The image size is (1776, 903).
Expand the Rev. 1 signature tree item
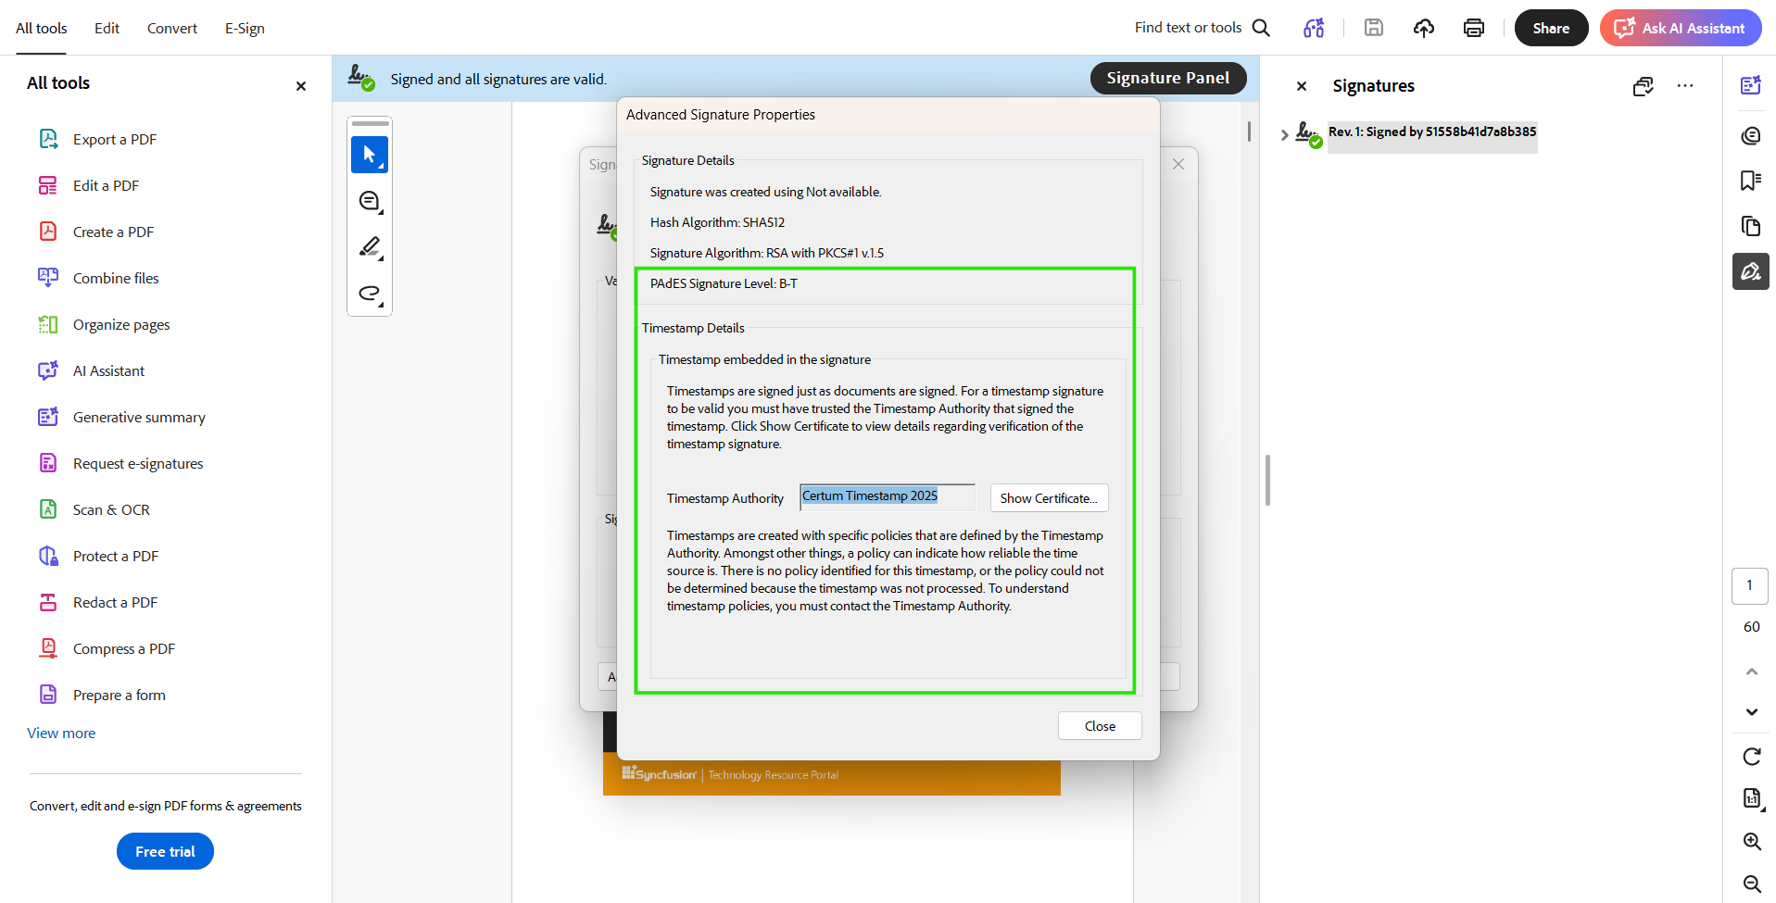1284,135
